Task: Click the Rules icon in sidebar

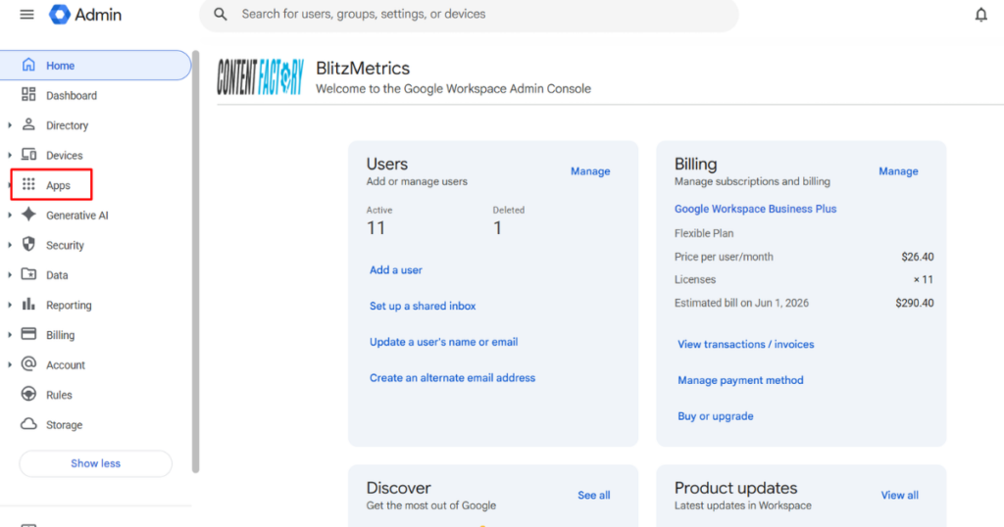Action: (28, 394)
